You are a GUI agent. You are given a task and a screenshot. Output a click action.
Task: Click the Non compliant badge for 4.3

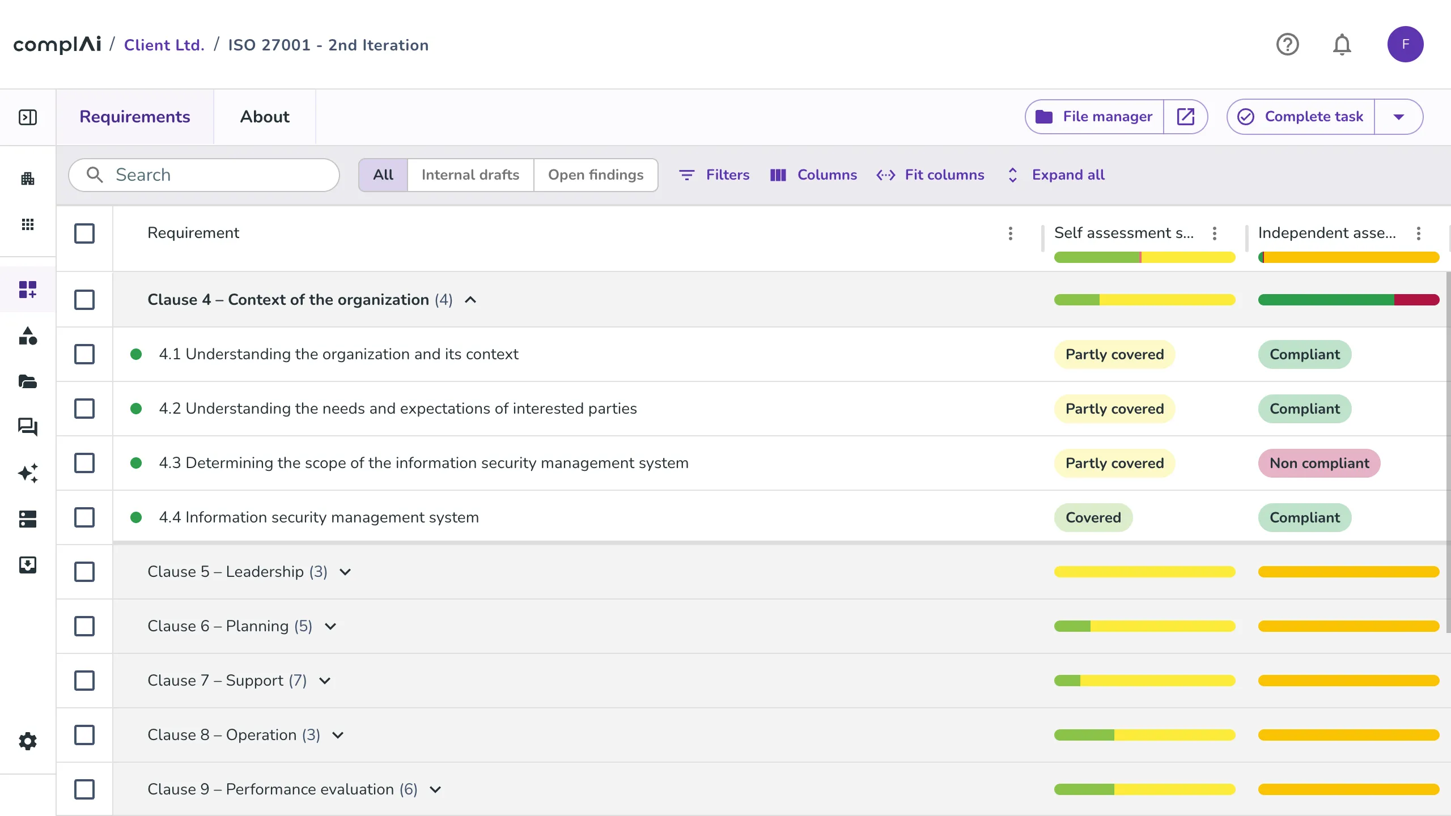click(1319, 463)
